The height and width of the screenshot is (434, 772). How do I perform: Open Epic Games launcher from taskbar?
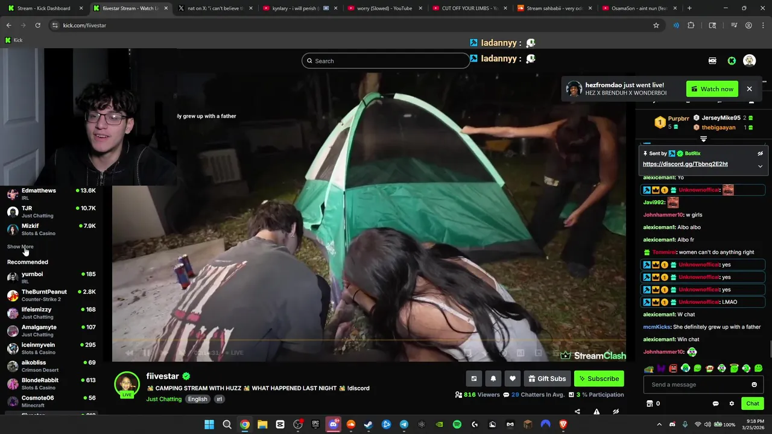tap(315, 424)
